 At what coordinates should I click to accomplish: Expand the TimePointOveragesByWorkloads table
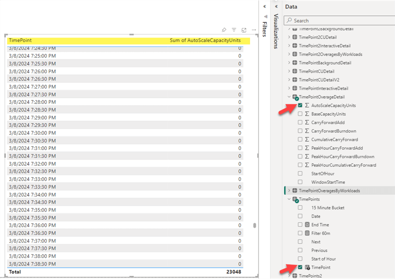pyautogui.click(x=289, y=190)
